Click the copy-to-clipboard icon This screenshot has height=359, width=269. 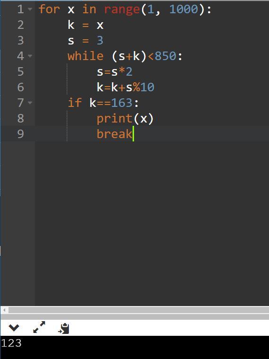64,328
